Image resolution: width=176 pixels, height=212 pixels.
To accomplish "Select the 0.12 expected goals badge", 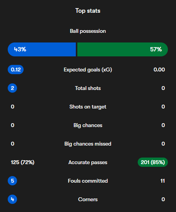I will click(x=16, y=70).
